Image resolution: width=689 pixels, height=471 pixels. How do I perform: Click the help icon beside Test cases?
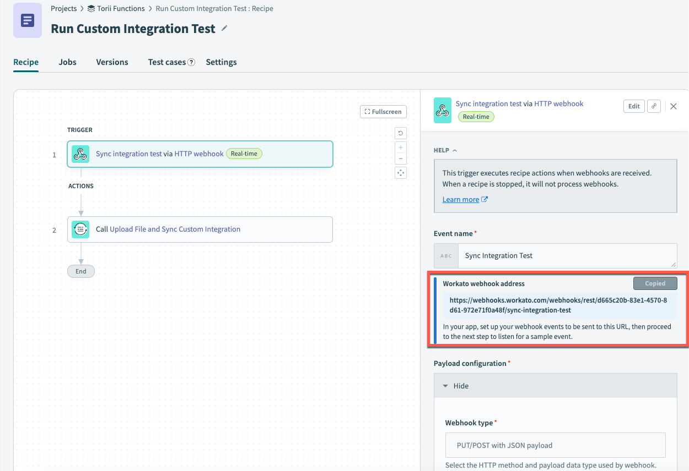[x=191, y=62]
